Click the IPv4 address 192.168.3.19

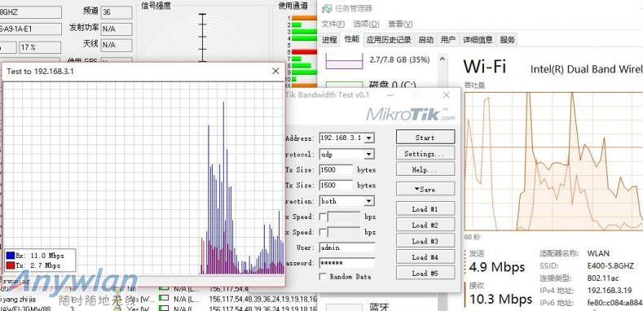610,290
